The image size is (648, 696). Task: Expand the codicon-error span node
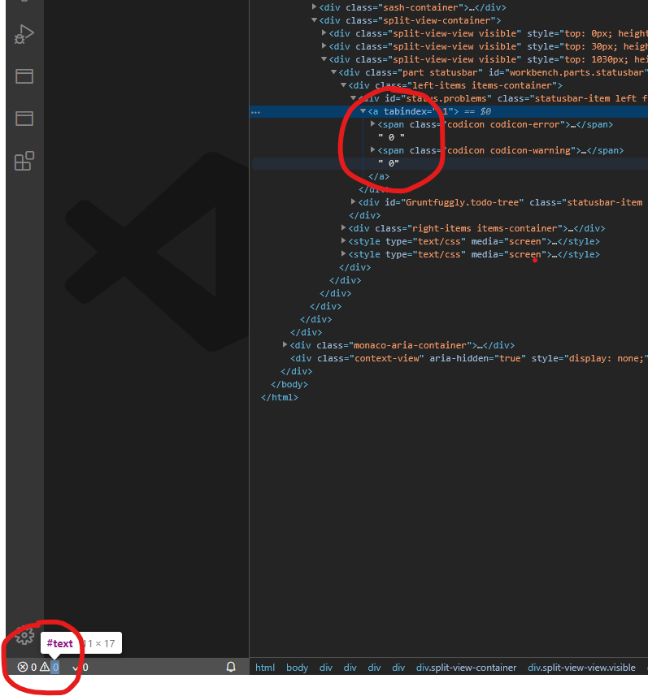pos(373,123)
